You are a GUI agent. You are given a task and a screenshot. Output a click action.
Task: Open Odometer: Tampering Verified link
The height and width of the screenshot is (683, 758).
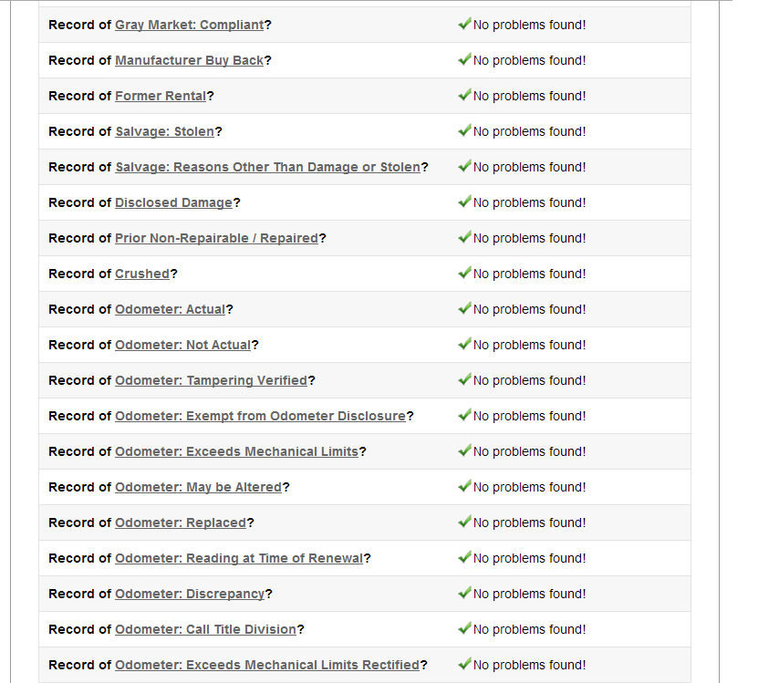click(212, 380)
